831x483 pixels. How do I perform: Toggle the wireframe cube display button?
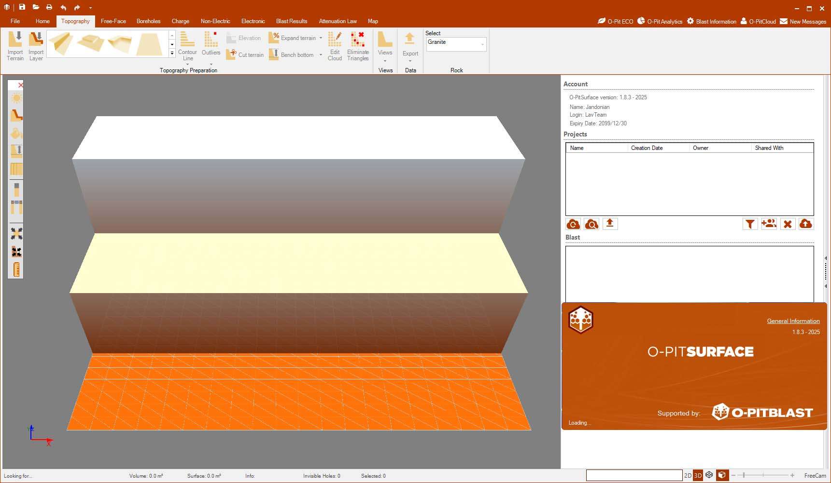709,475
